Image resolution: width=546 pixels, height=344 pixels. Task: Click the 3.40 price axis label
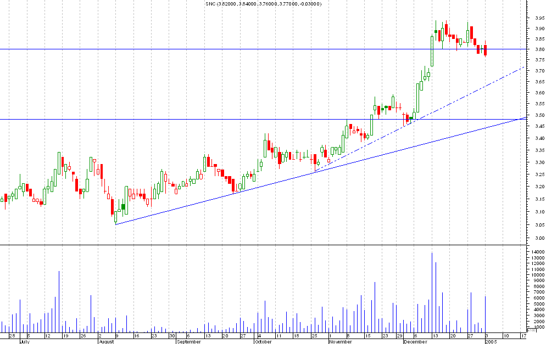540,138
